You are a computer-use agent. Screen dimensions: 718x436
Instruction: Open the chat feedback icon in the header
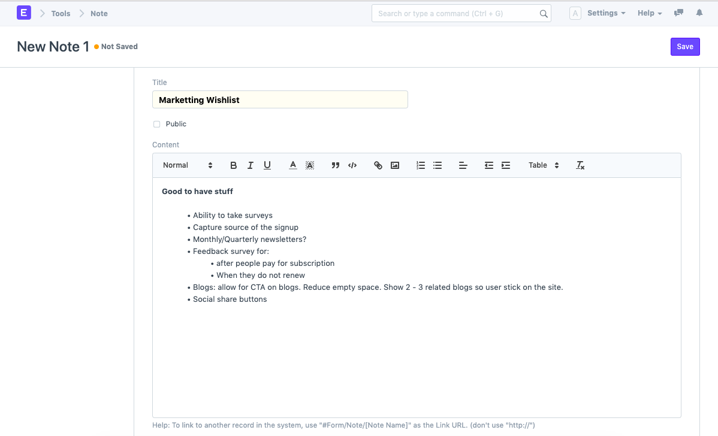click(678, 13)
